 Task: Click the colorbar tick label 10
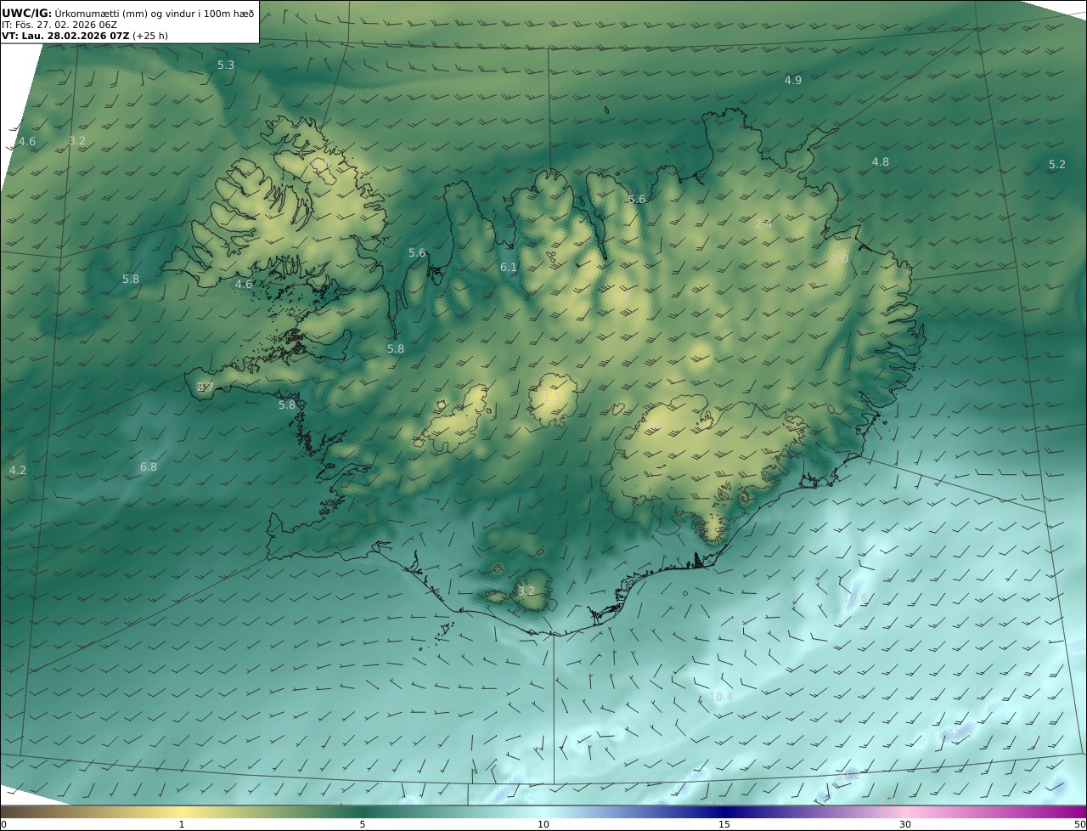coord(543,825)
